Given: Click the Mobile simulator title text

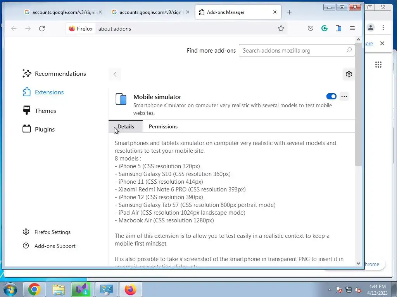Looking at the screenshot, I should [x=157, y=97].
